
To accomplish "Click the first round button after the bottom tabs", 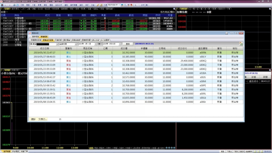I will (167, 148).
